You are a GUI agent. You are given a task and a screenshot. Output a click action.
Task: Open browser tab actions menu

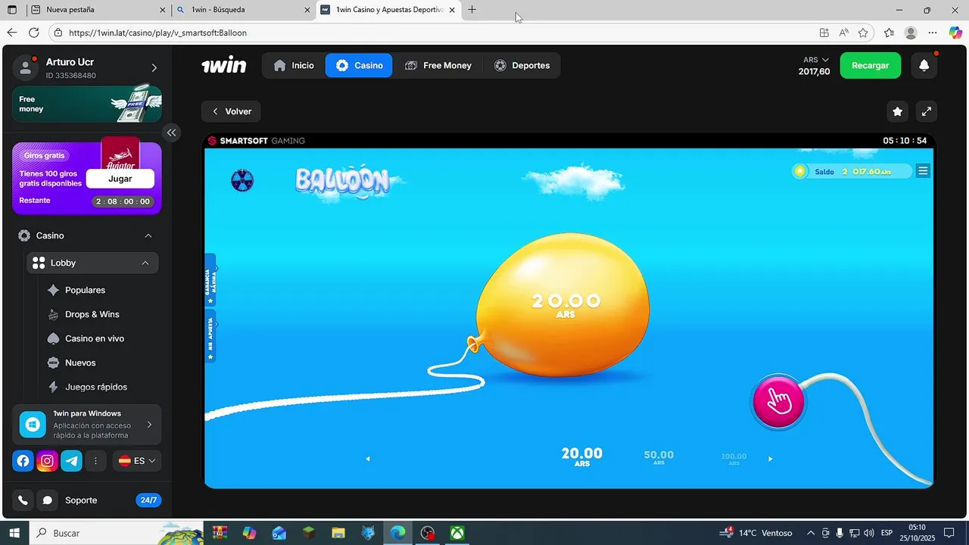click(x=12, y=10)
